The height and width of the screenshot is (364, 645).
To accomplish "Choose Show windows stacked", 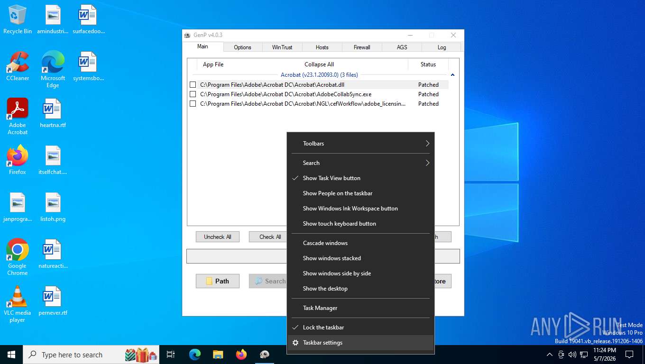I will pyautogui.click(x=360, y=258).
